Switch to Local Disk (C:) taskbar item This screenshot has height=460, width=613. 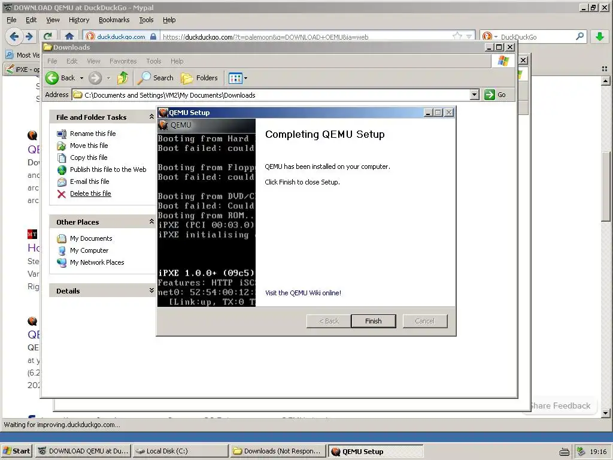180,451
